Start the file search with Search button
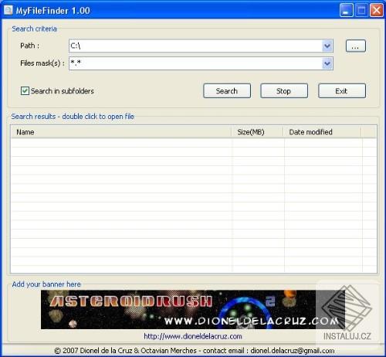Viewport: 386px width, 357px height. click(227, 91)
